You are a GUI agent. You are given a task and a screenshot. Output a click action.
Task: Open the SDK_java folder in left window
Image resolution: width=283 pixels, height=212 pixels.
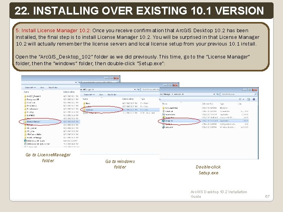pyautogui.click(x=52, y=131)
